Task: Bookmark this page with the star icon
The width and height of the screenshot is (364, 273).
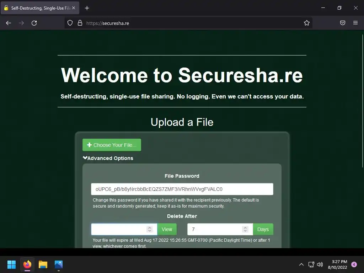Action: tap(307, 23)
